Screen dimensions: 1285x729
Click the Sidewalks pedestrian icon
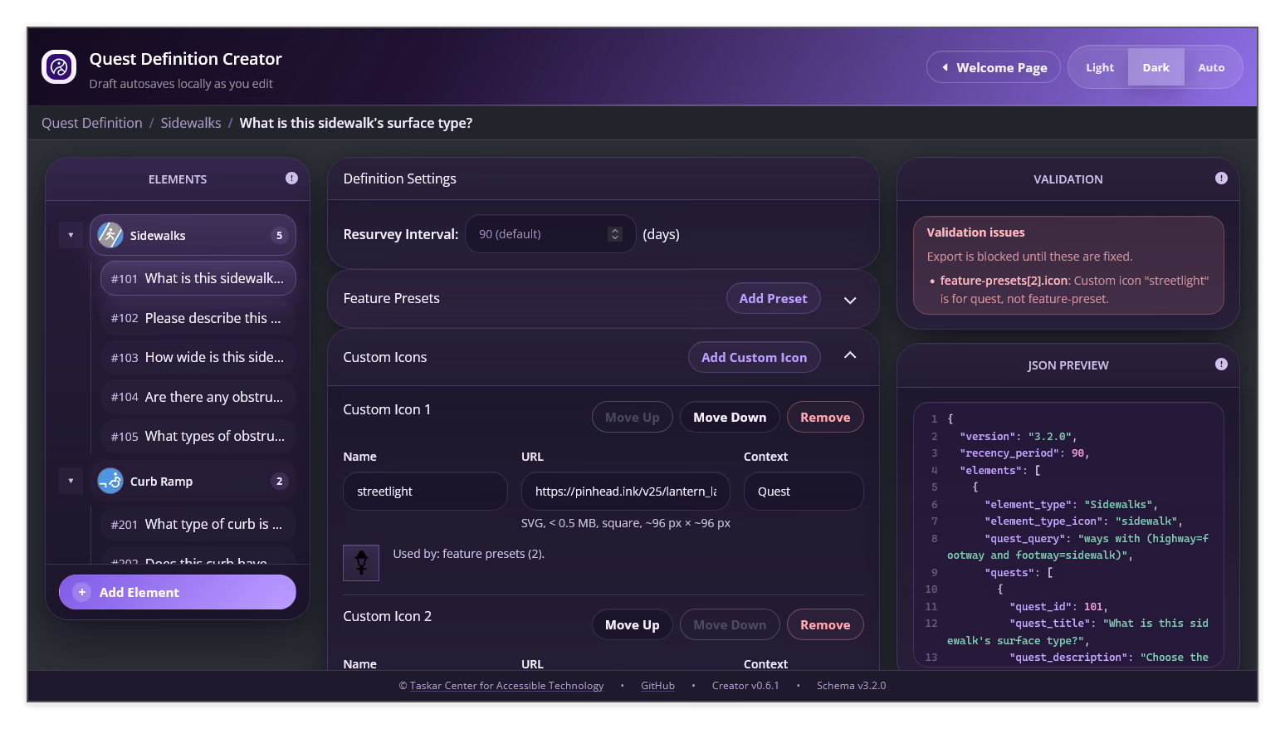(x=110, y=235)
